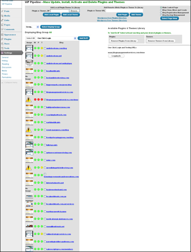This screenshot has height=252, width=191.
Task: Click the Links chain icon in sidebar
Action: [2, 20]
